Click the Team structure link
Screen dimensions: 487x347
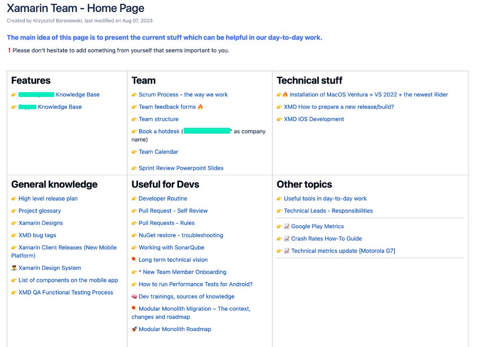pos(158,119)
